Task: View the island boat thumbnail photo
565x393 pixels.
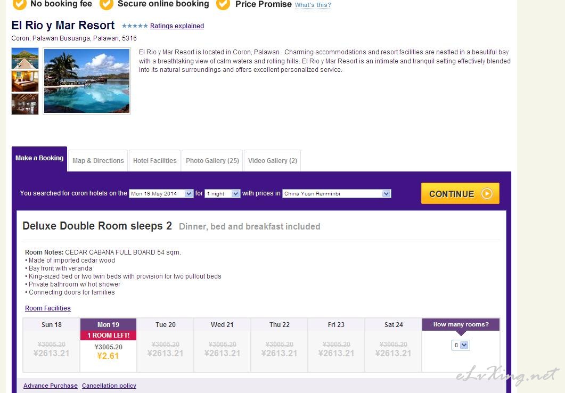Action: click(25, 59)
